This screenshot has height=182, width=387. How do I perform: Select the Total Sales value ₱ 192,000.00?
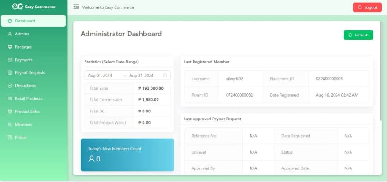151,88
